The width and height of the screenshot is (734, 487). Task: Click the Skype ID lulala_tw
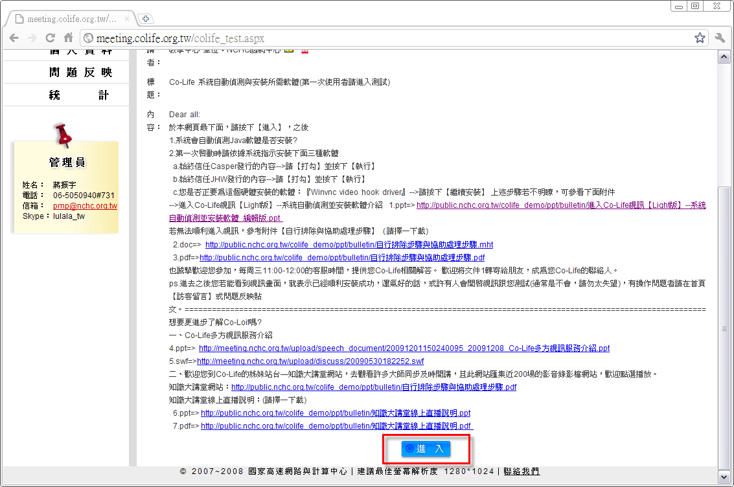[69, 216]
